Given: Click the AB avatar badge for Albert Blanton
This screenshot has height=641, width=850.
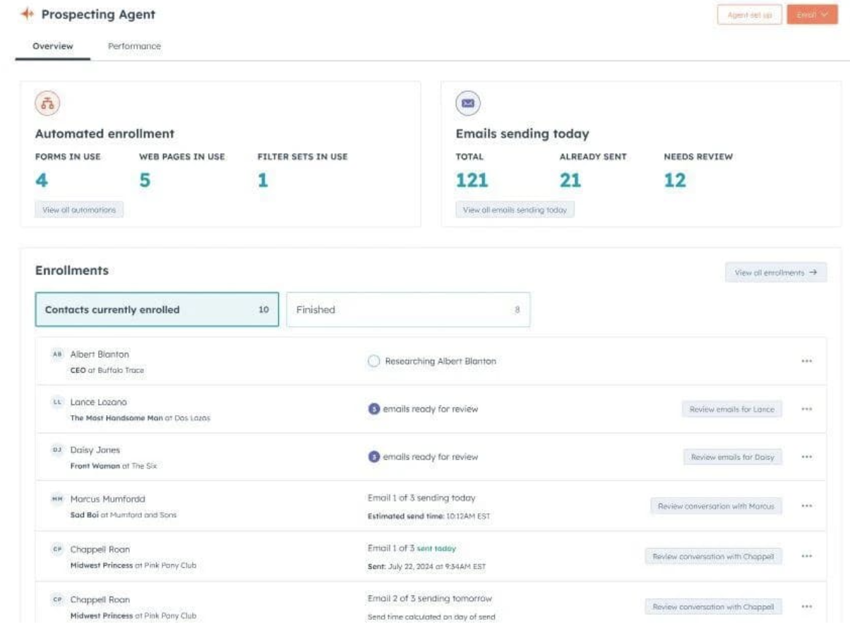Looking at the screenshot, I should [x=58, y=354].
